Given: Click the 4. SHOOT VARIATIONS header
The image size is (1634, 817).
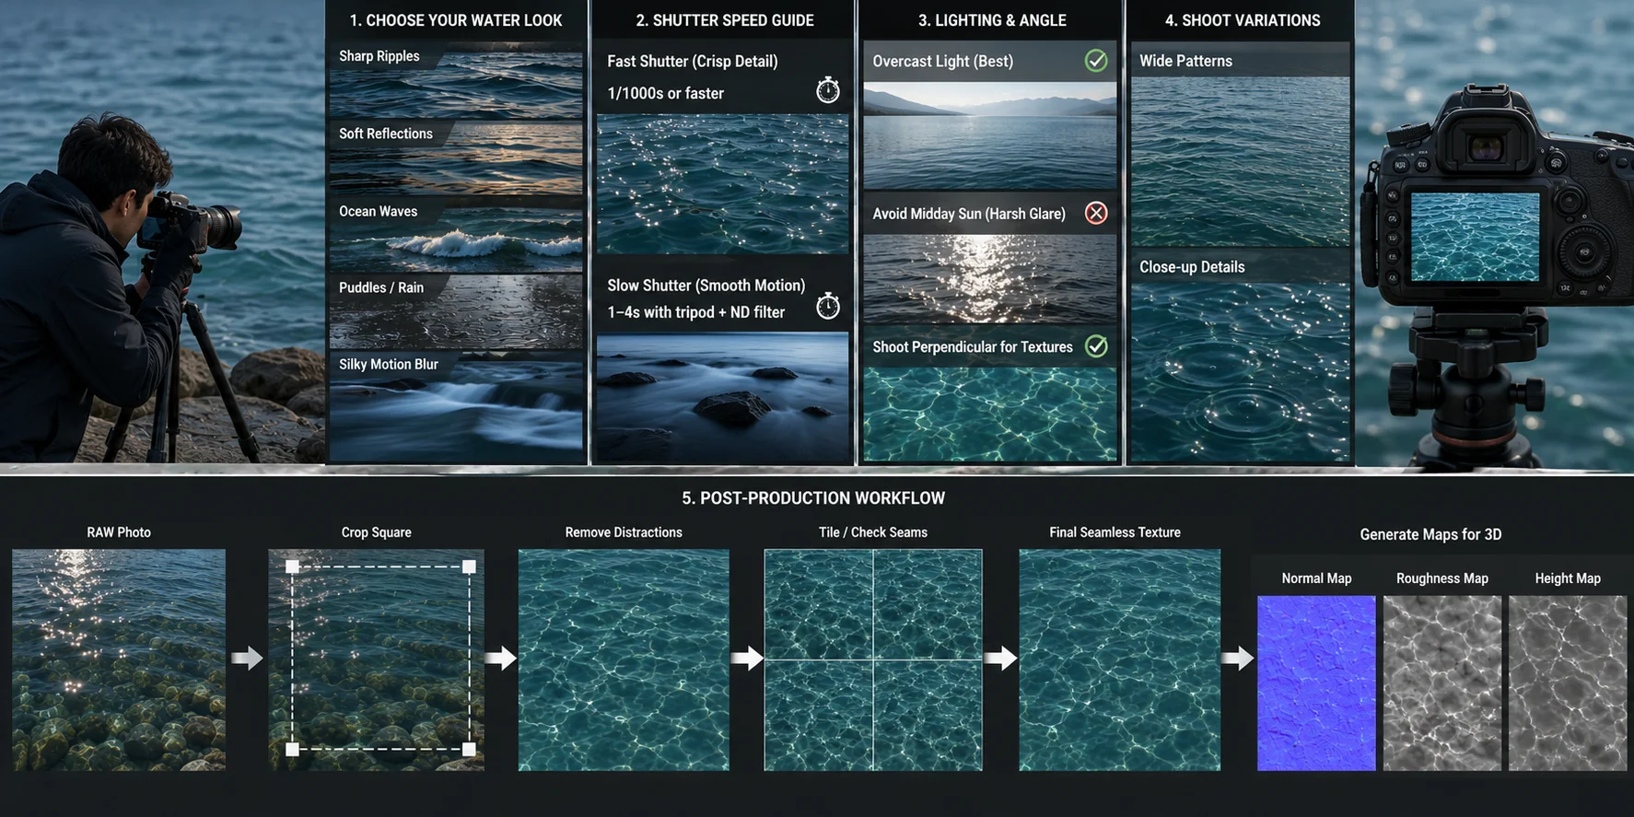Looking at the screenshot, I should click(1243, 20).
